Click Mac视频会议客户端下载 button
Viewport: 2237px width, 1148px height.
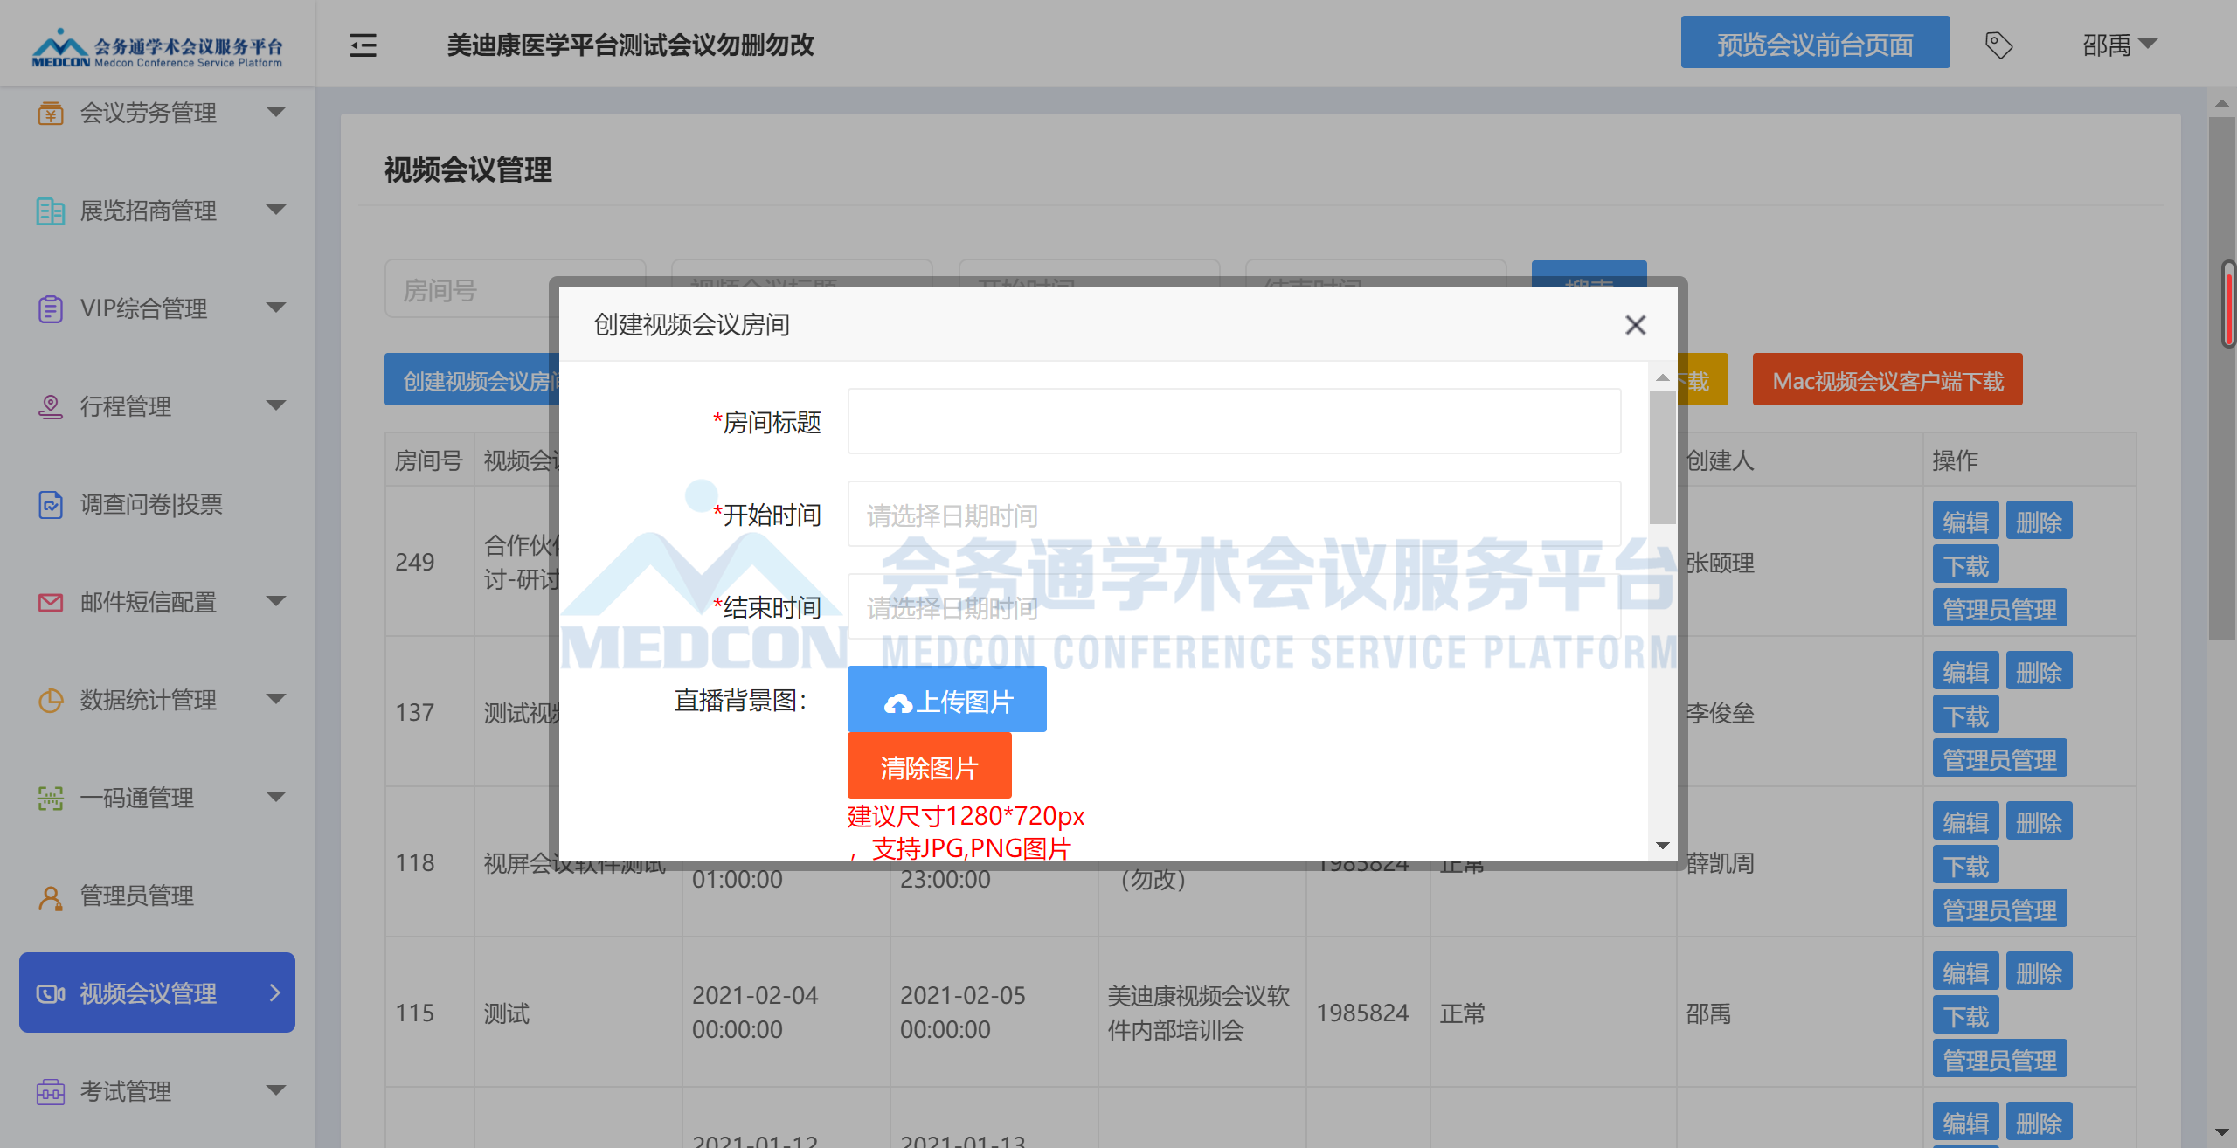[1887, 379]
